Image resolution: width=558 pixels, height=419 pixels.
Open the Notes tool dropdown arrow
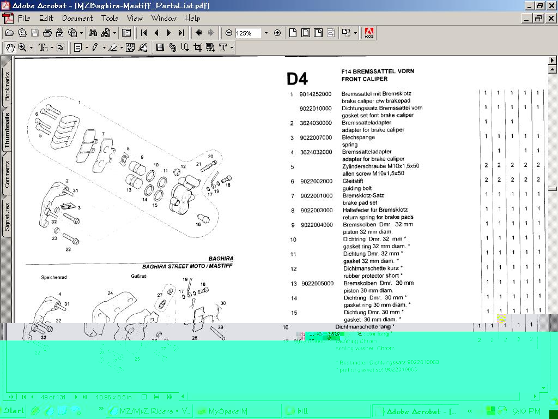click(x=87, y=47)
